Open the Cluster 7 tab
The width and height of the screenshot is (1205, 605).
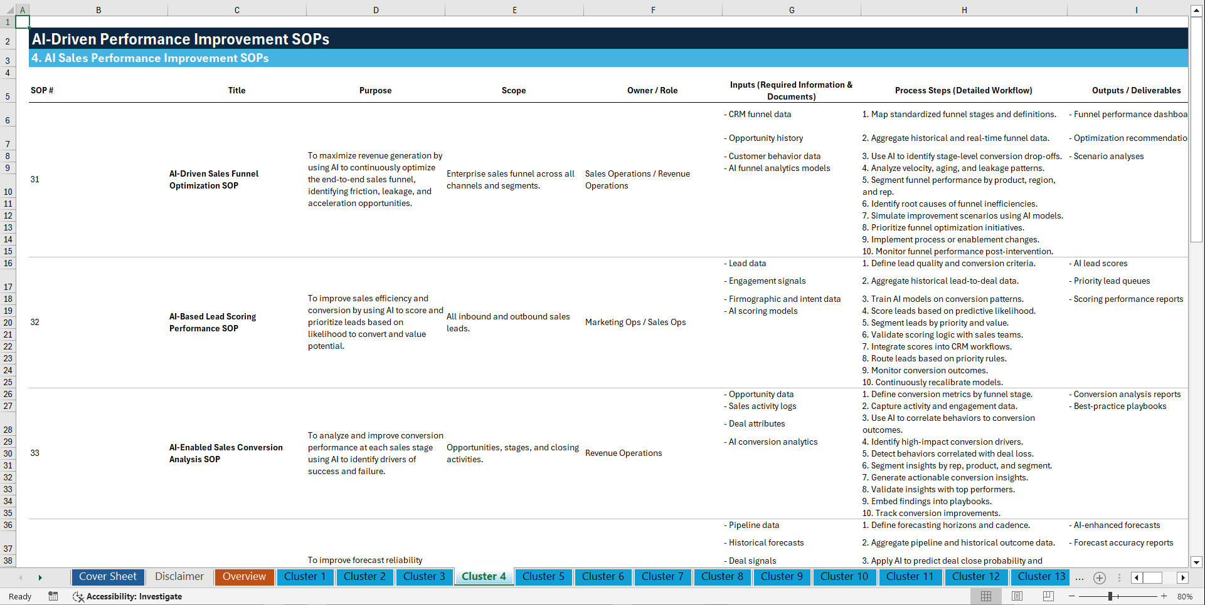(x=662, y=576)
